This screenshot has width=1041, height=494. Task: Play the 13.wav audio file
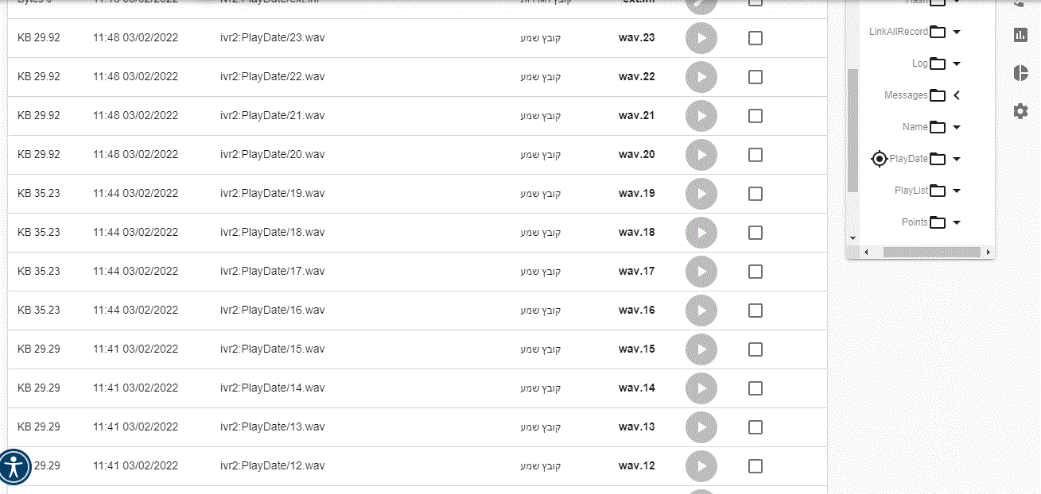[x=701, y=427]
